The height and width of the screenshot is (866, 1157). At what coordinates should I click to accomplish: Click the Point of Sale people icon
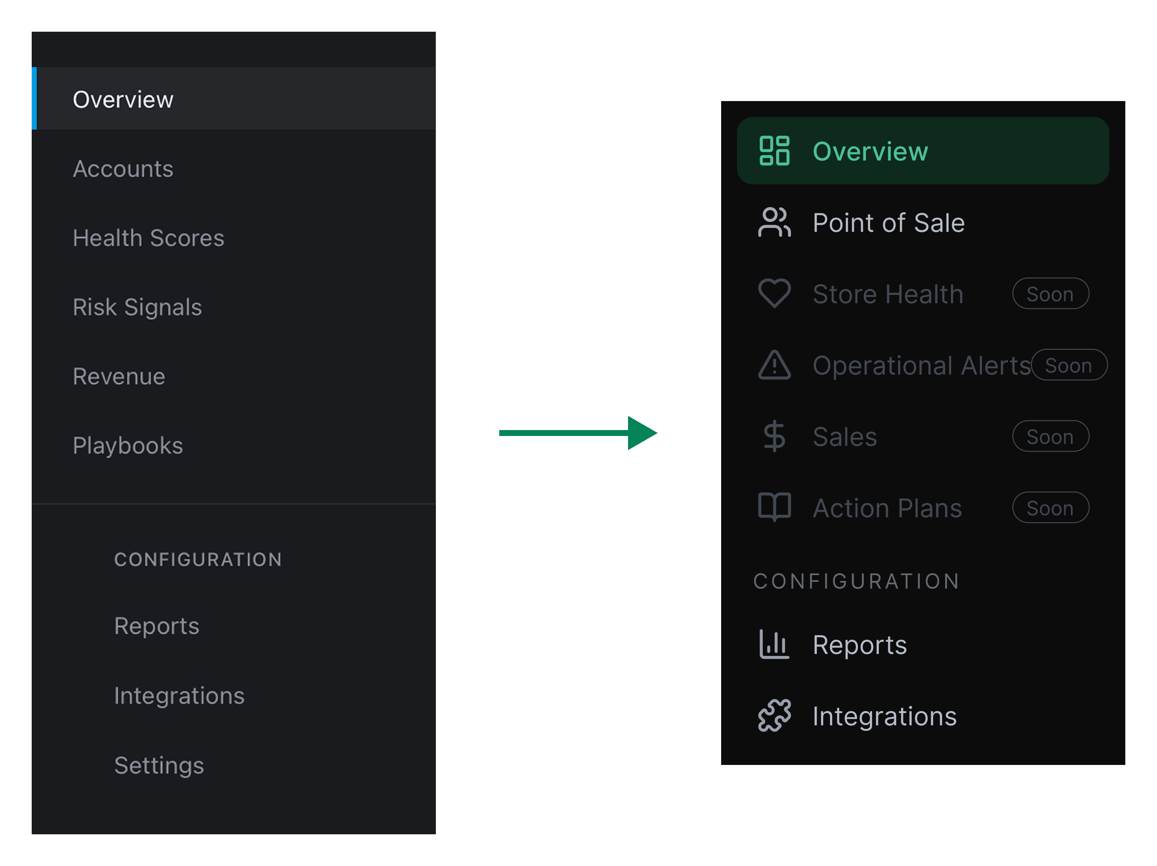[774, 222]
